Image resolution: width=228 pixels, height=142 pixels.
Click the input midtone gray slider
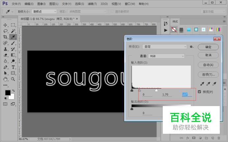coord(139,90)
